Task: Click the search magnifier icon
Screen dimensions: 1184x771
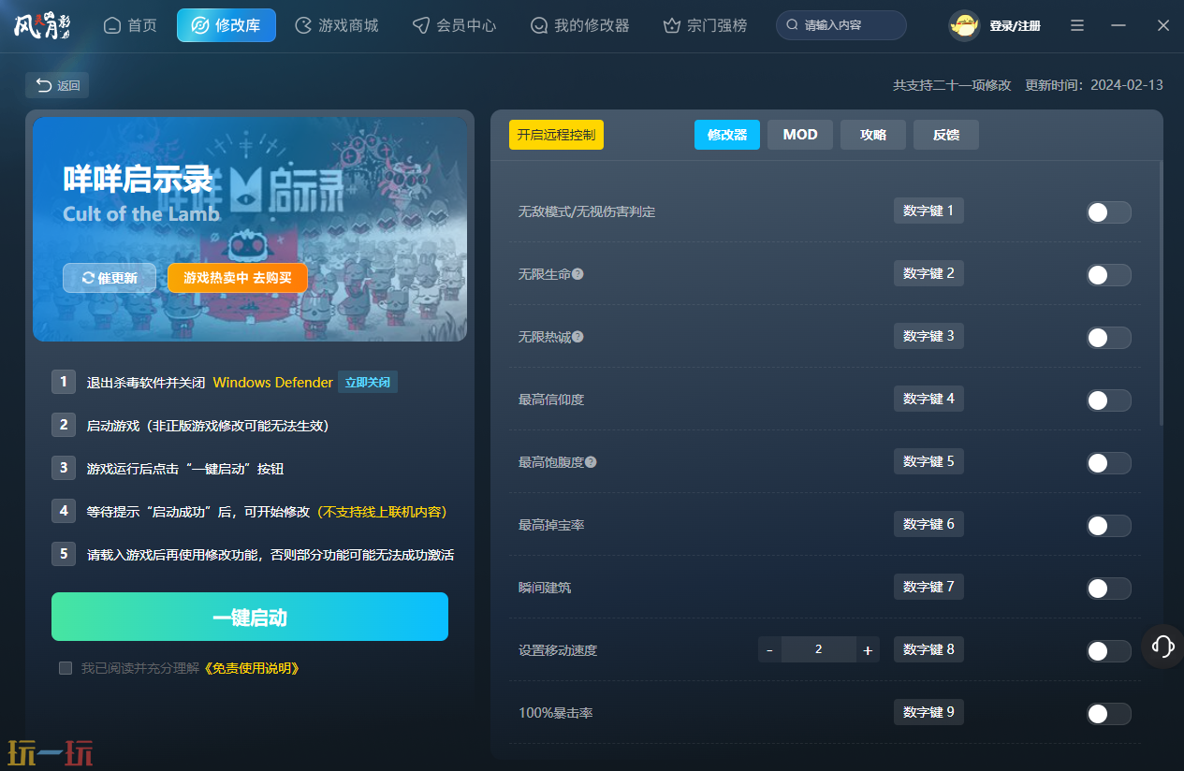Action: click(x=793, y=25)
